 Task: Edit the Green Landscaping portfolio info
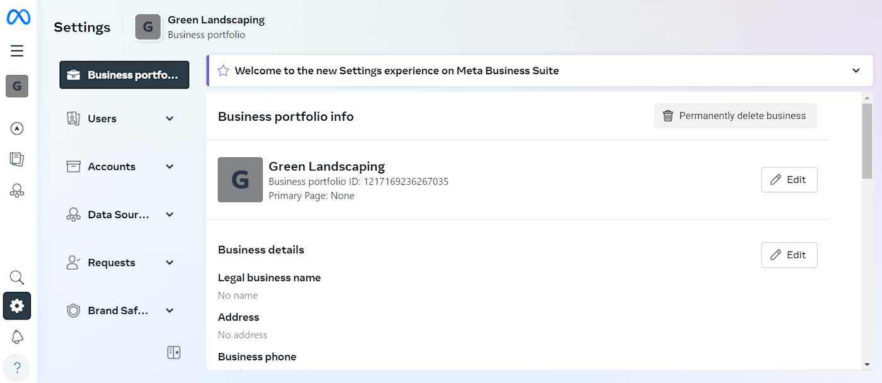point(789,180)
